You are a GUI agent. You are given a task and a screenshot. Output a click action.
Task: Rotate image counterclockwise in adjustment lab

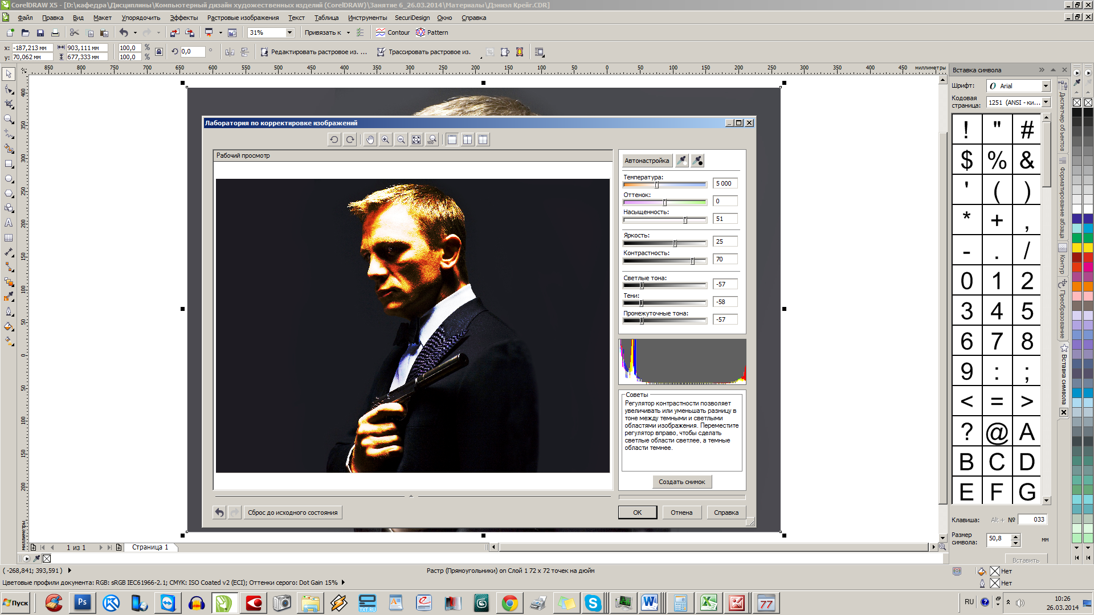(334, 140)
